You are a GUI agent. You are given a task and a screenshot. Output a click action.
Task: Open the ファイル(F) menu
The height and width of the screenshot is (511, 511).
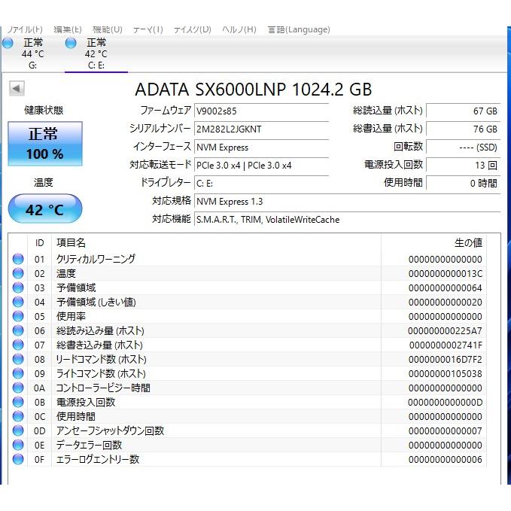pyautogui.click(x=24, y=29)
